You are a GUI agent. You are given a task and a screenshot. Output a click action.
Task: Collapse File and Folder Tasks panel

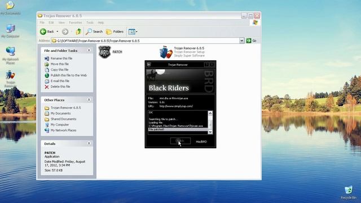89,50
